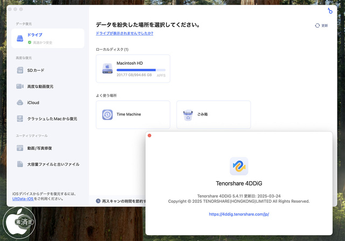The width and height of the screenshot is (345, 241).
Task: Click the ローカルディスク (1) heading
Action: pos(112,49)
